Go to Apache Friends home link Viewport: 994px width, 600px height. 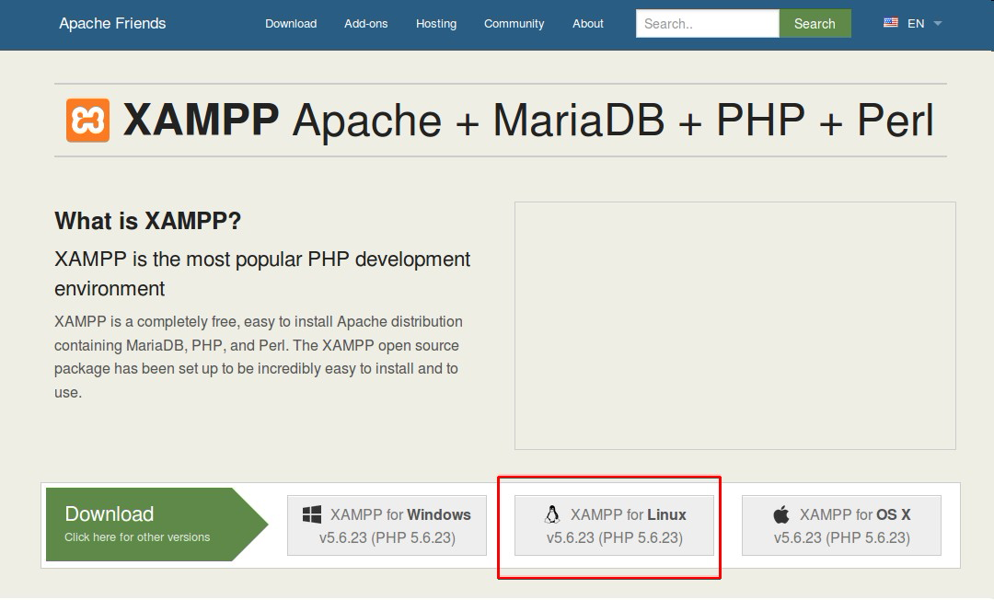coord(112,23)
